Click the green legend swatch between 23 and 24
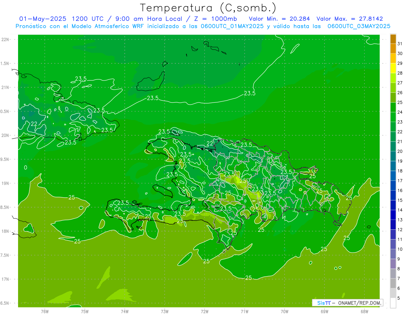This screenshot has height=316, width=409. [x=393, y=117]
